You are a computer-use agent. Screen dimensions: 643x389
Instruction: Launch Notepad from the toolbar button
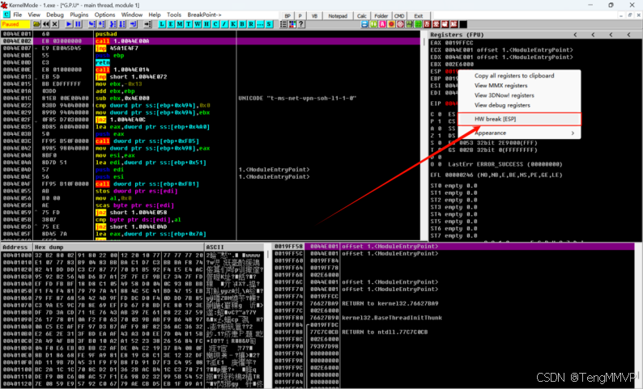(338, 16)
